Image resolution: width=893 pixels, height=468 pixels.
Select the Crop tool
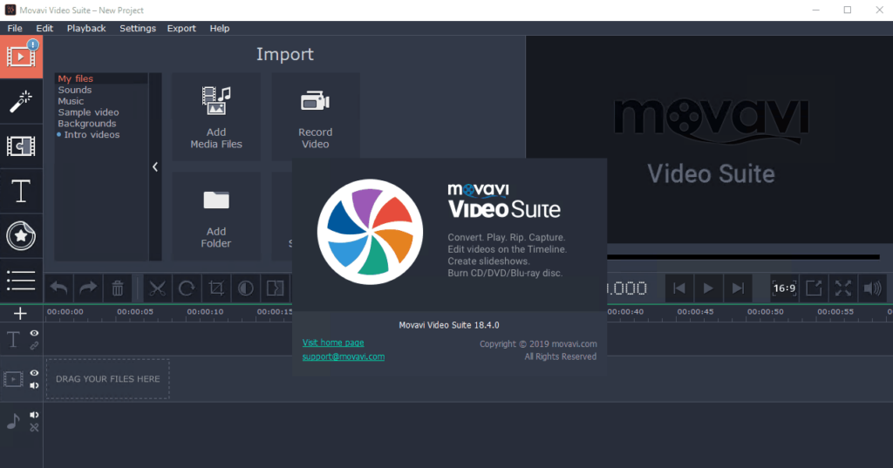tap(216, 288)
